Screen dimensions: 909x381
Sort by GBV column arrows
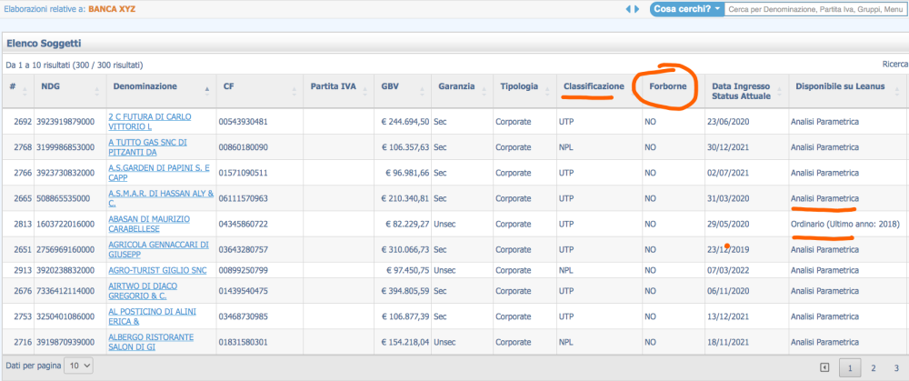tap(422, 87)
